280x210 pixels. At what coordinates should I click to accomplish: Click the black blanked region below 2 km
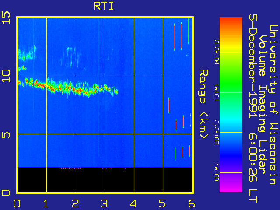coord(105,180)
